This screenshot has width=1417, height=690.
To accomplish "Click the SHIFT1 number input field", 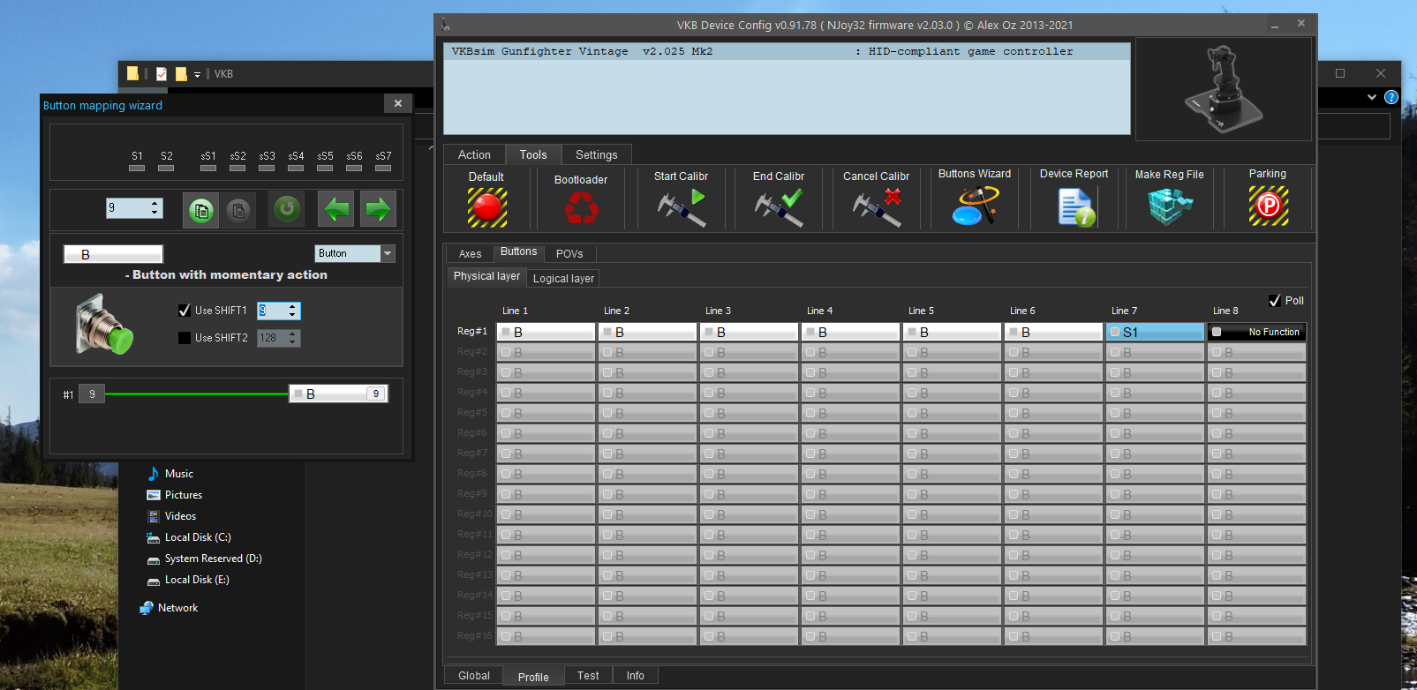I will pyautogui.click(x=272, y=311).
